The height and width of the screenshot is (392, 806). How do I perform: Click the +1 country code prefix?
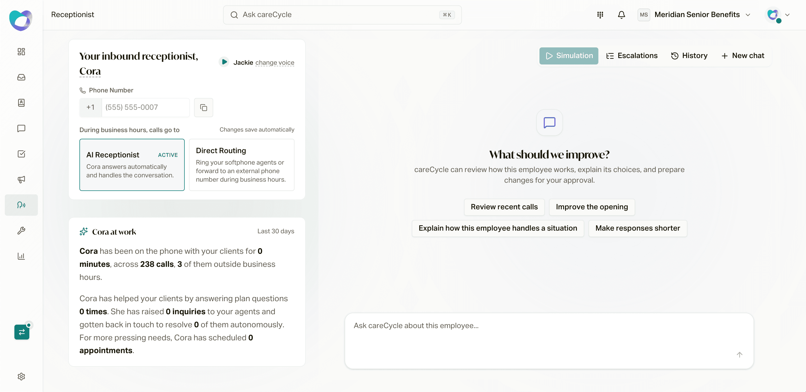click(x=91, y=108)
